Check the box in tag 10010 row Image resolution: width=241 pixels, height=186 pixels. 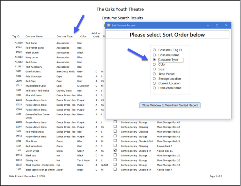click(x=115, y=136)
